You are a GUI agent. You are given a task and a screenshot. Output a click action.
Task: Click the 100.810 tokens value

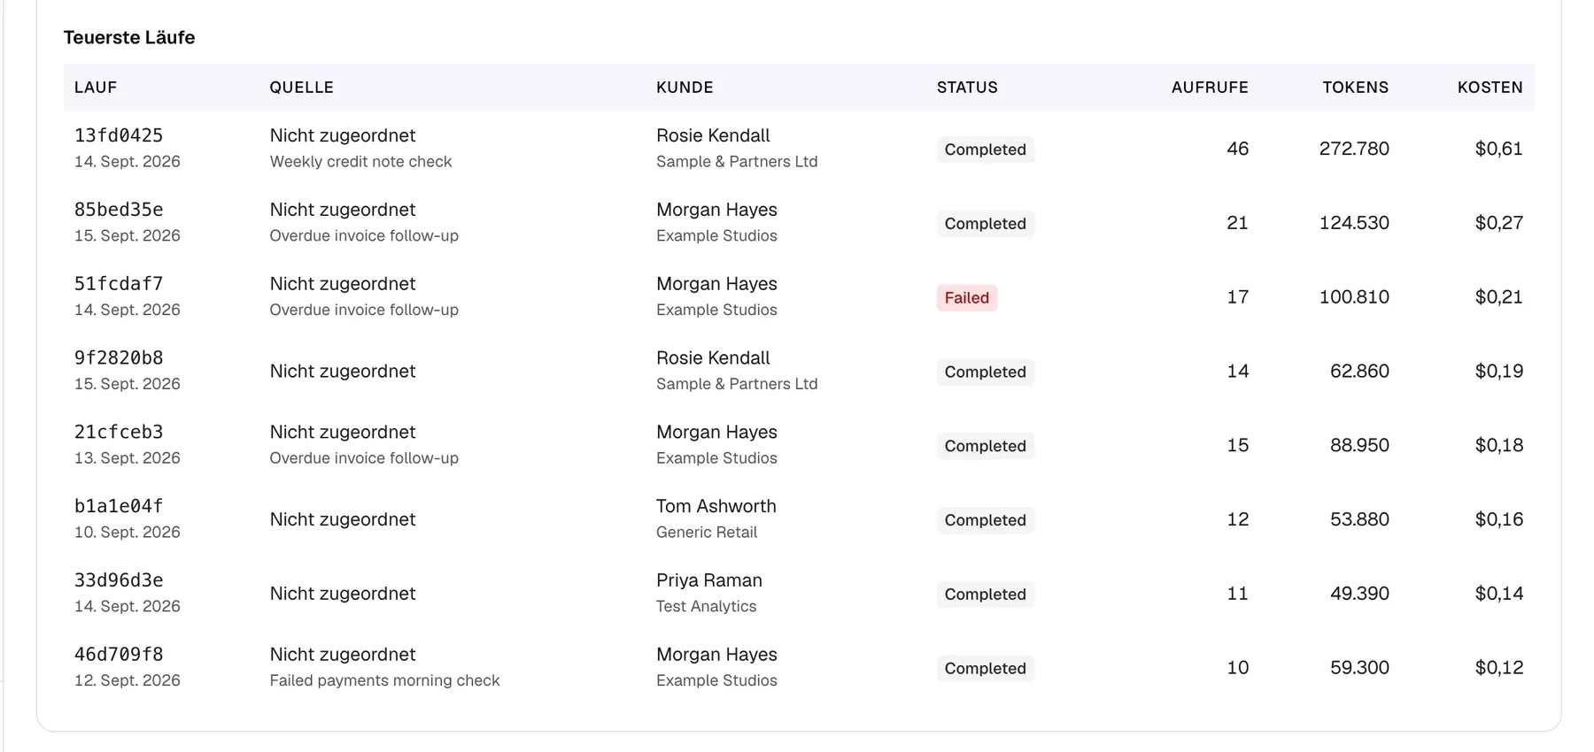[x=1354, y=297]
